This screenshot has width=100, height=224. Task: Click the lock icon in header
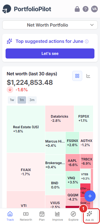pyautogui.click(x=77, y=9)
